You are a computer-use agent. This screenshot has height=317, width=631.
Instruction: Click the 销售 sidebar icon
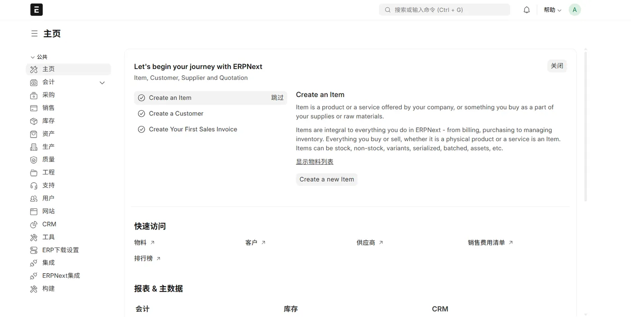[34, 108]
